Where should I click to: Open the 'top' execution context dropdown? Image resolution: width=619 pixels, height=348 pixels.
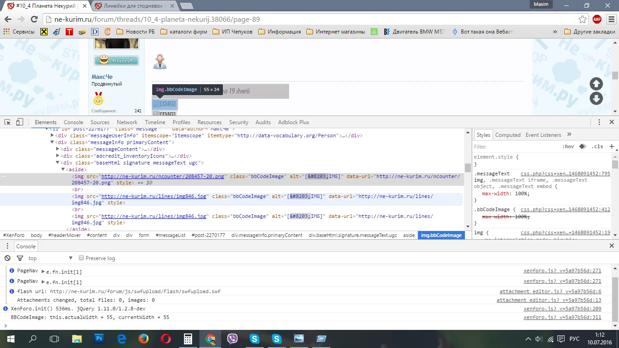(50, 258)
